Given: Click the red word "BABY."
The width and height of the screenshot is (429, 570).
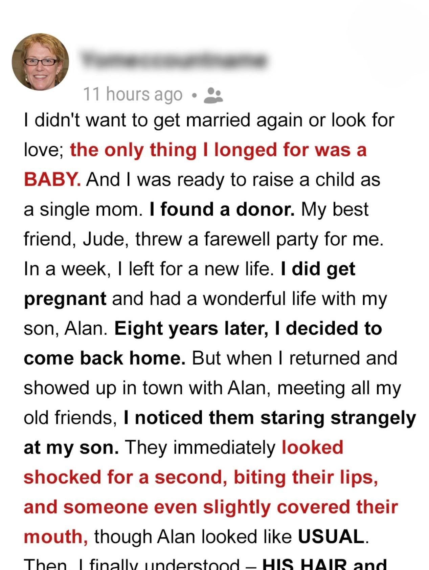Looking at the screenshot, I should (x=52, y=179).
